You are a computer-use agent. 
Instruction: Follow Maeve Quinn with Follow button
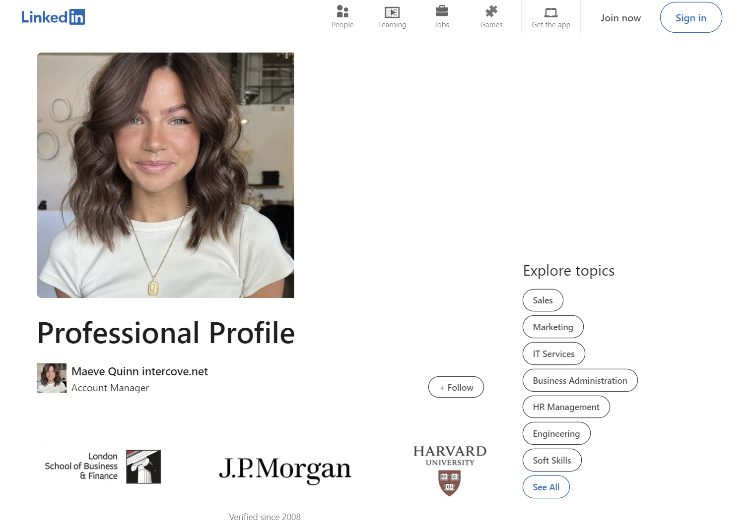coord(456,387)
